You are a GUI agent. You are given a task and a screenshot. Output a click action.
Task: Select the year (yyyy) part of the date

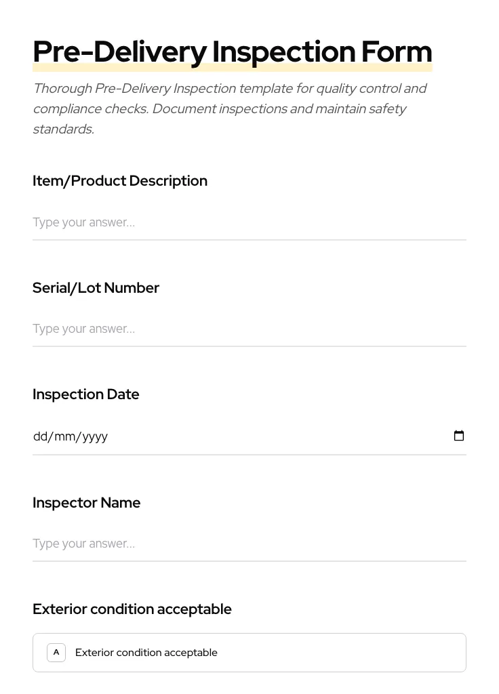click(x=95, y=436)
